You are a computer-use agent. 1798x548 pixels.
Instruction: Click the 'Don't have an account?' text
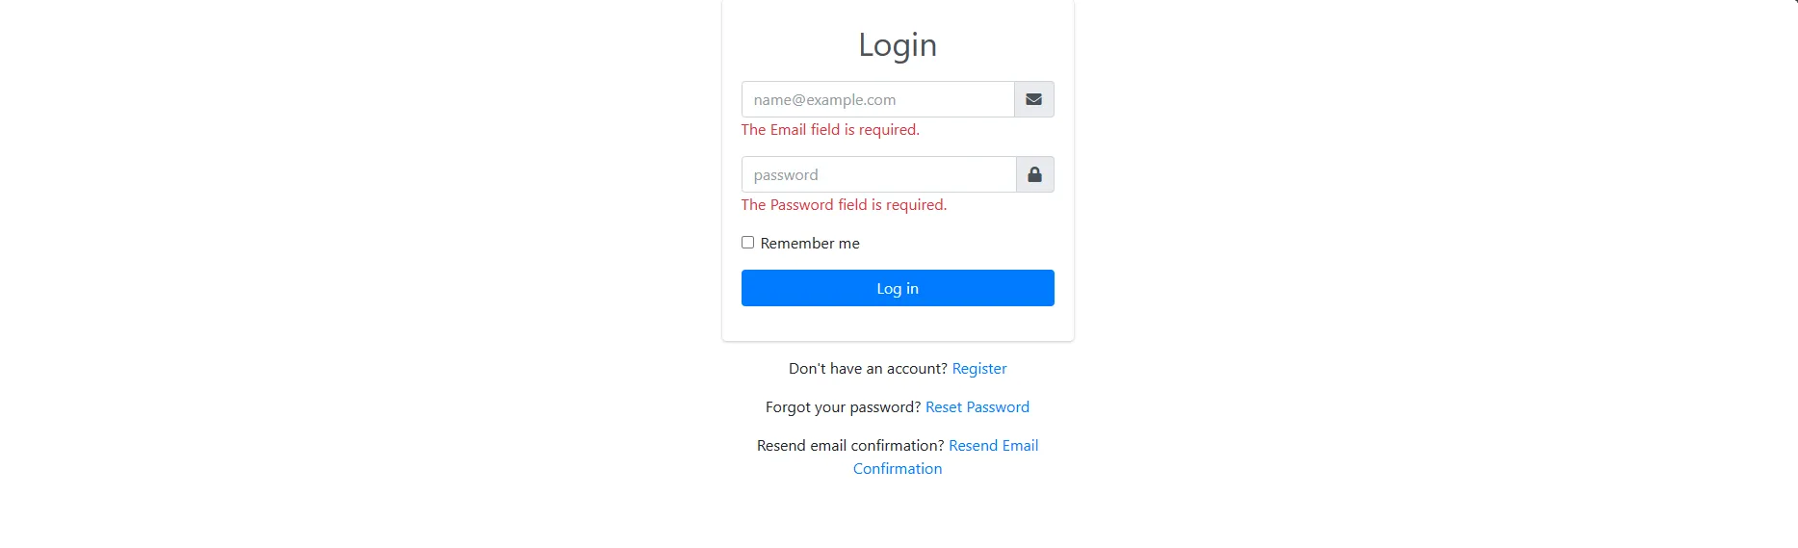pos(868,369)
